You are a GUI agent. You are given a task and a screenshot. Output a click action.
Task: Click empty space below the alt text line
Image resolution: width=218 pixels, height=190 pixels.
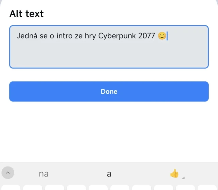(x=109, y=56)
